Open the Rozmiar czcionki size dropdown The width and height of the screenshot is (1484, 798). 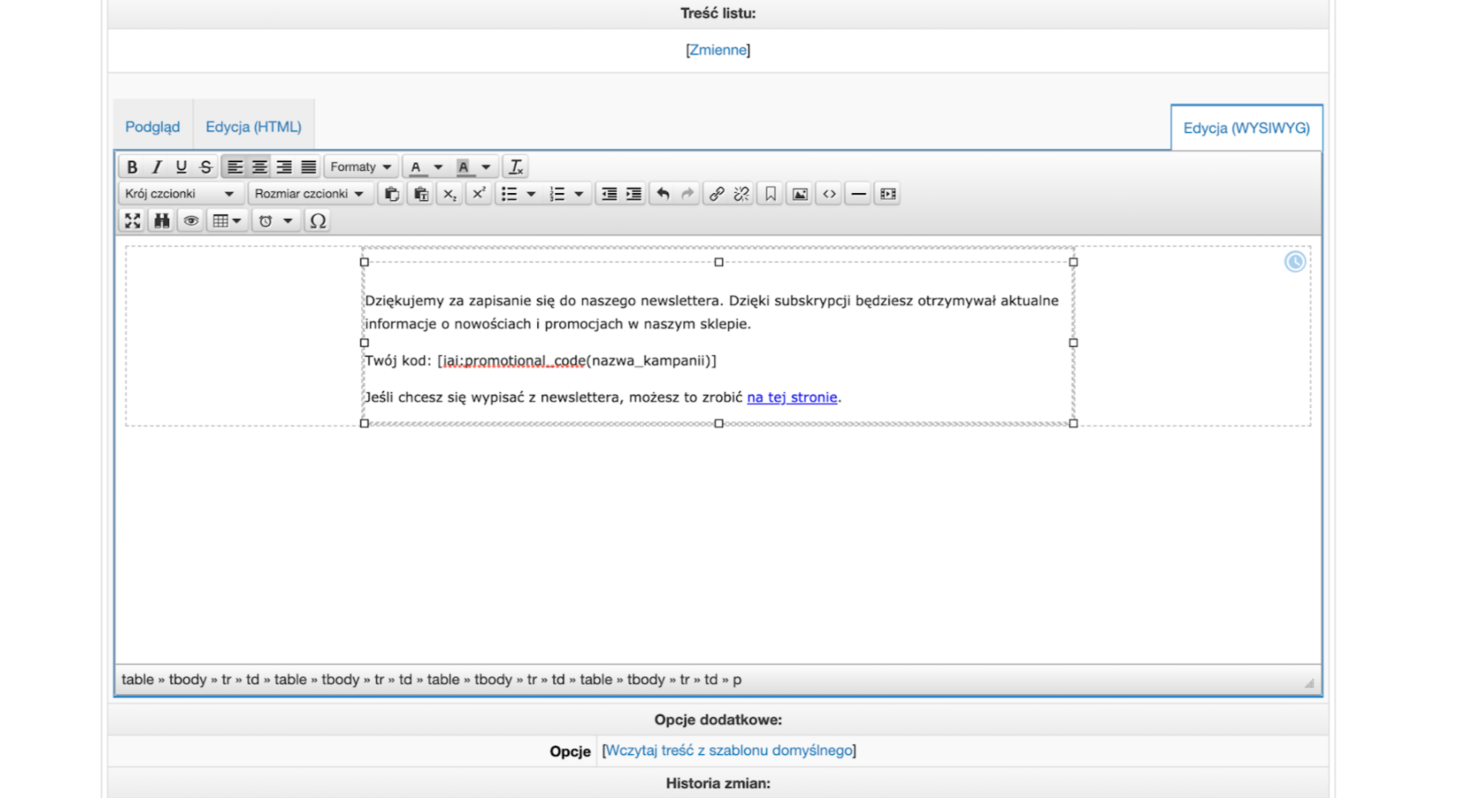(x=310, y=194)
